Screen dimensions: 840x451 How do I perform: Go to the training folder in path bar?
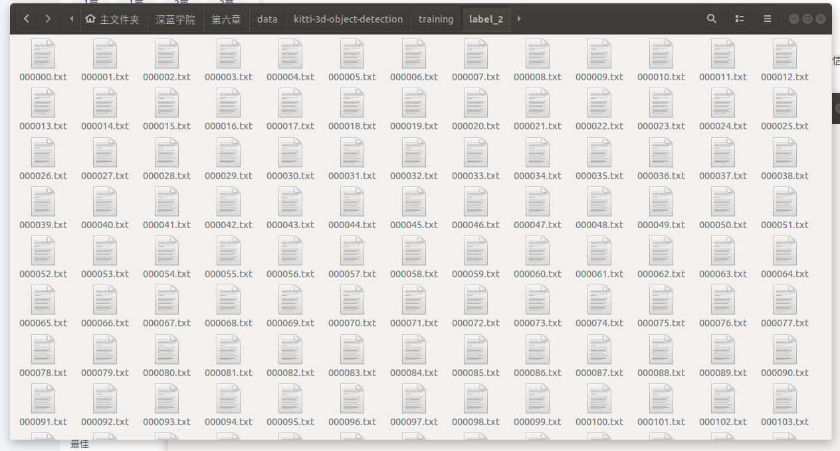(x=436, y=19)
